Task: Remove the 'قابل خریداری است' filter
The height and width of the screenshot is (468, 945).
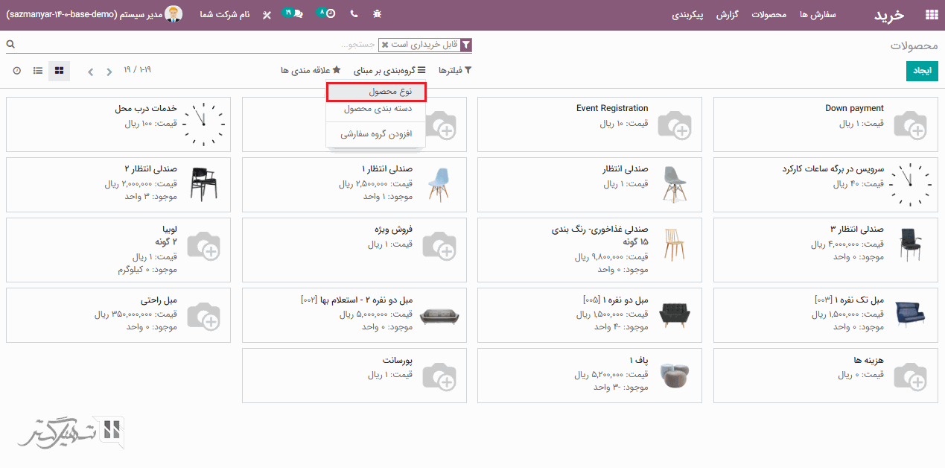Action: tap(384, 45)
